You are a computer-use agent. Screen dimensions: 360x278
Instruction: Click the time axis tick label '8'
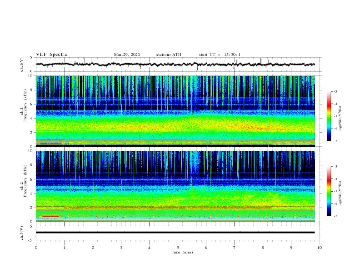[263, 248]
